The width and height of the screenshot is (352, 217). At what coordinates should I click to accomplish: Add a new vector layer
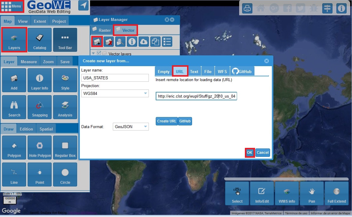(97, 42)
